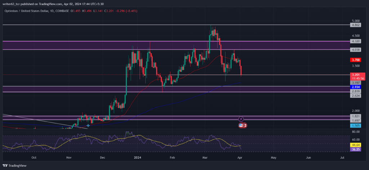Click the 2024 label on time axis
Viewport: 369px width, 170px height.
tap(137, 157)
